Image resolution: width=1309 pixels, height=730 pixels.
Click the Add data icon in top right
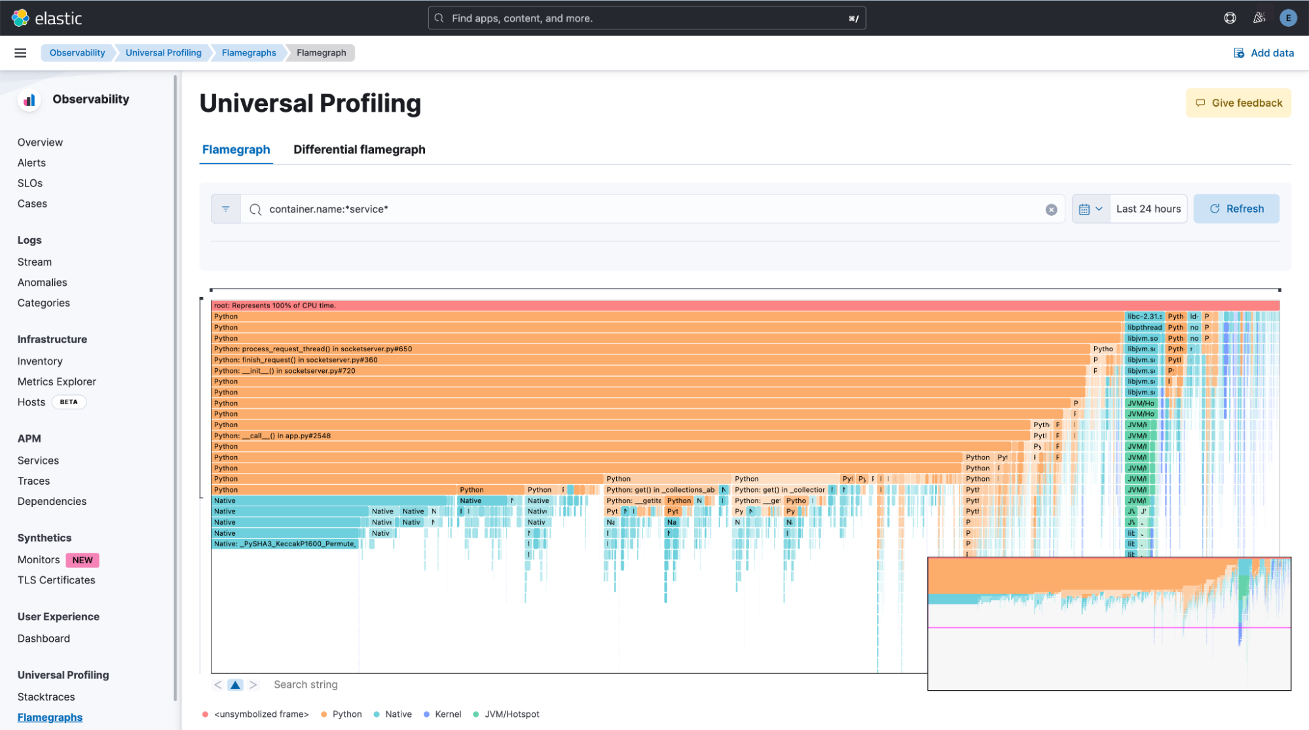(1239, 52)
